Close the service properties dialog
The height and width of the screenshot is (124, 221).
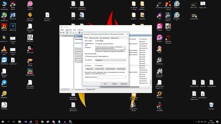pyautogui.click(x=127, y=34)
